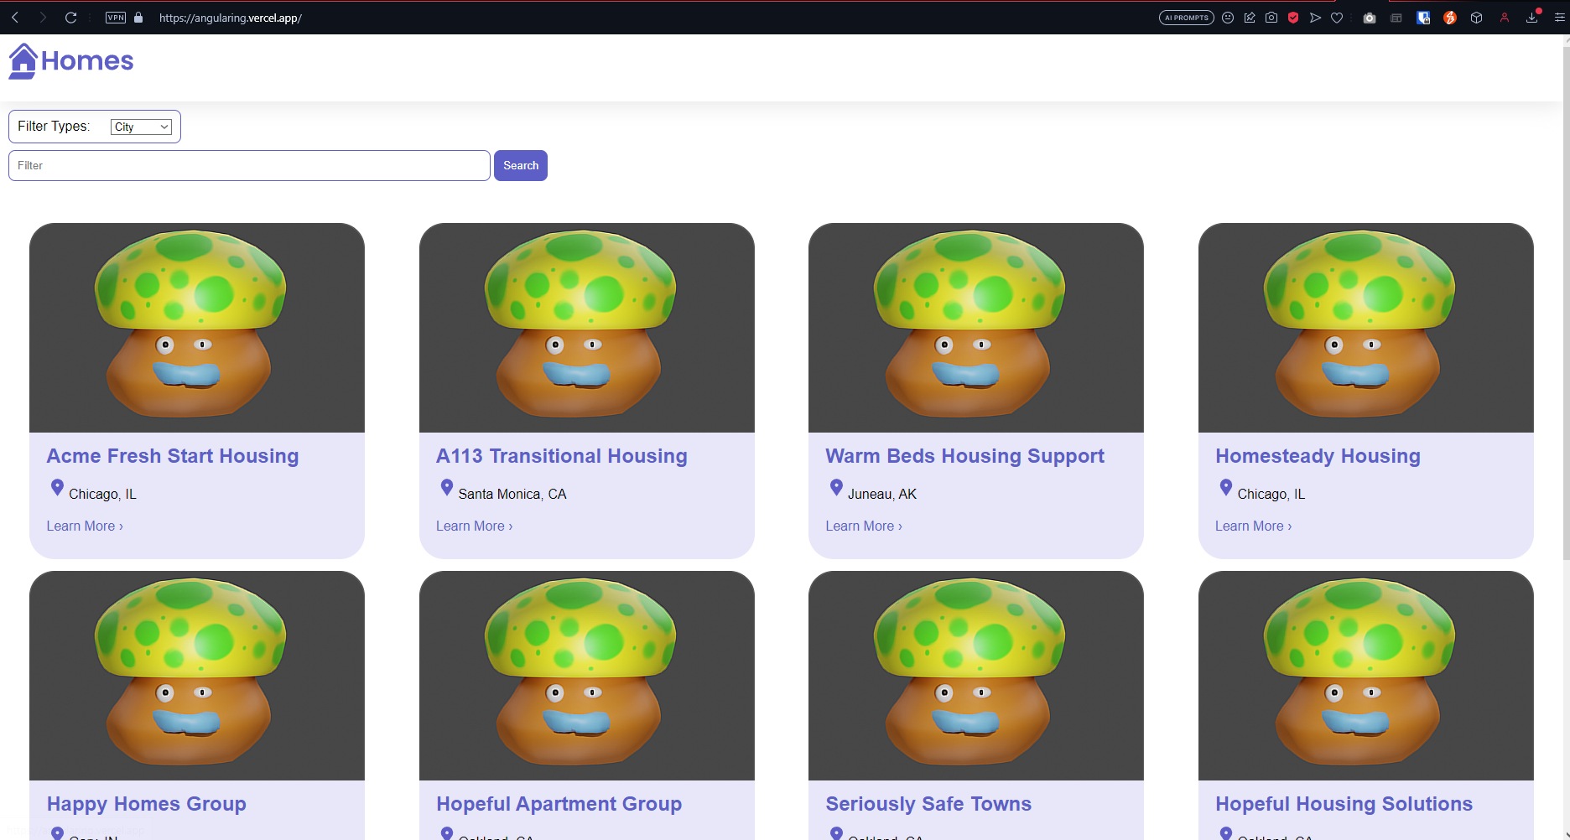Viewport: 1570px width, 840px height.
Task: Click the back navigation arrow
Action: point(15,18)
